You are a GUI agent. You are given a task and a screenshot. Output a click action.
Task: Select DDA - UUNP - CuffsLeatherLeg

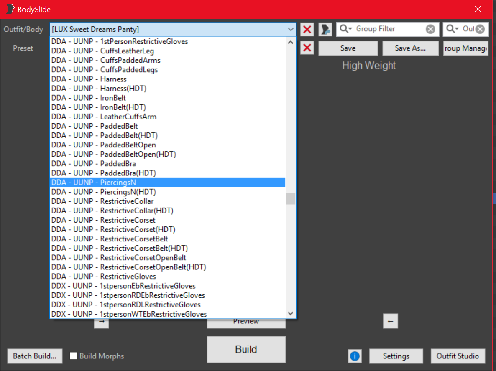[x=168, y=51]
